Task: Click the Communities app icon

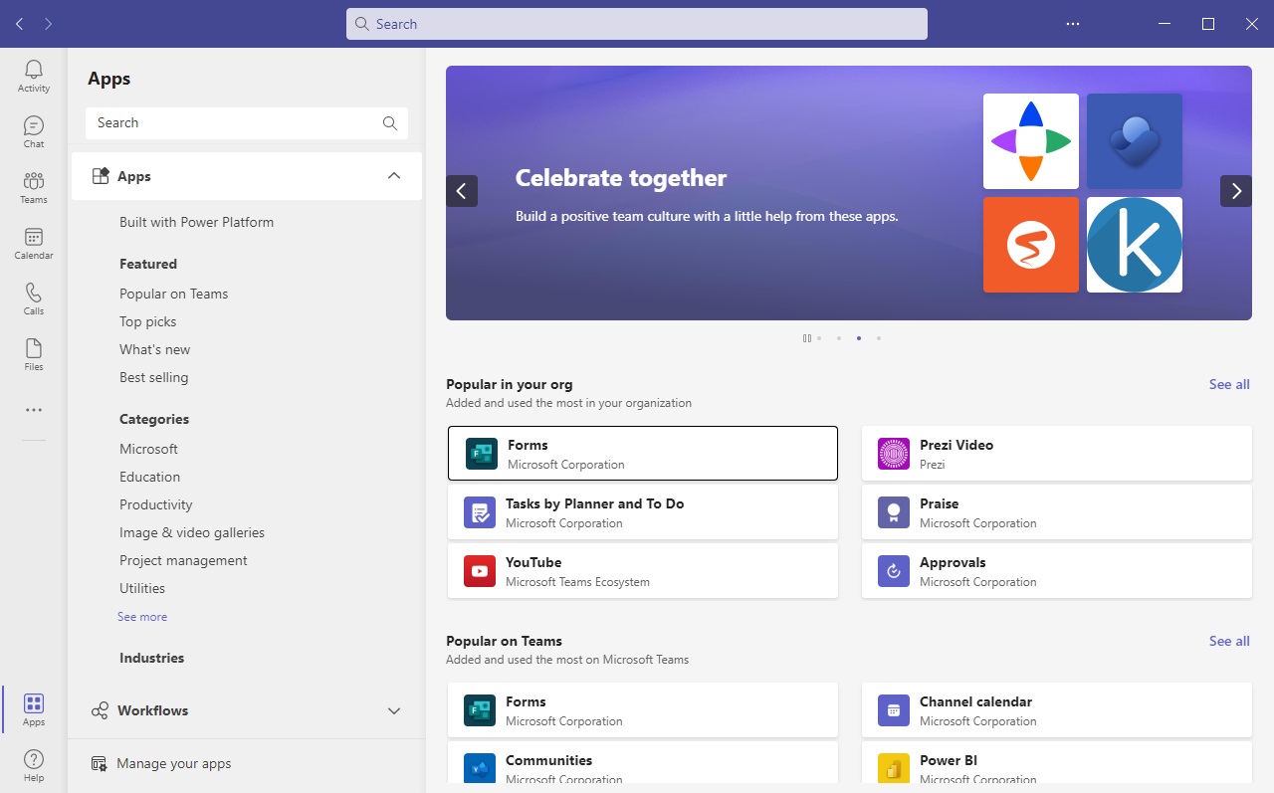Action: tap(480, 767)
